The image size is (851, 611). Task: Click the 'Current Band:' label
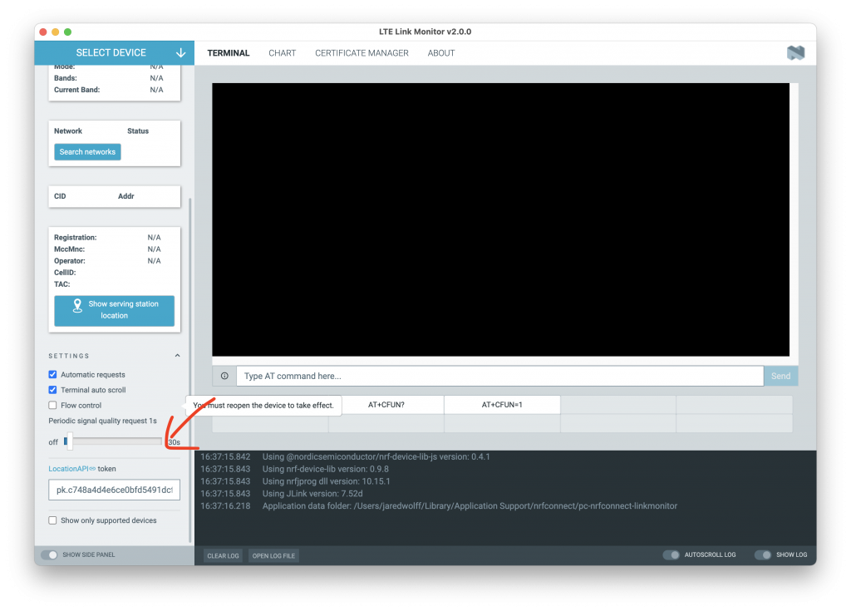[x=77, y=90]
